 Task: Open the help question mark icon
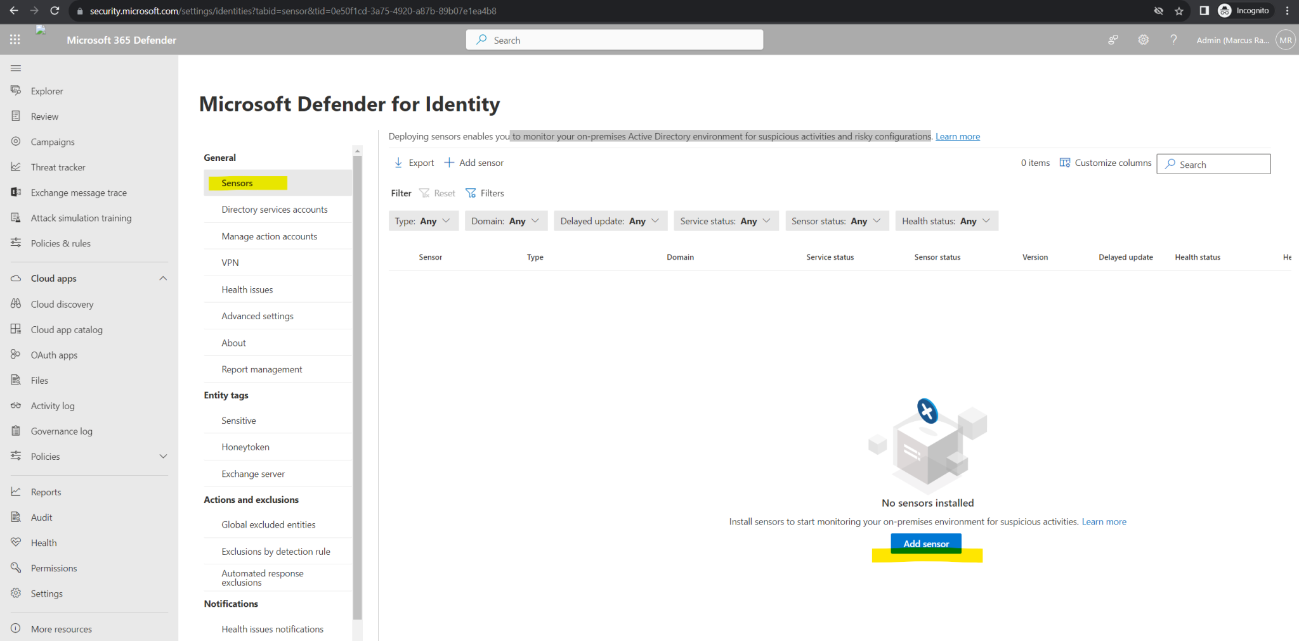pyautogui.click(x=1173, y=40)
